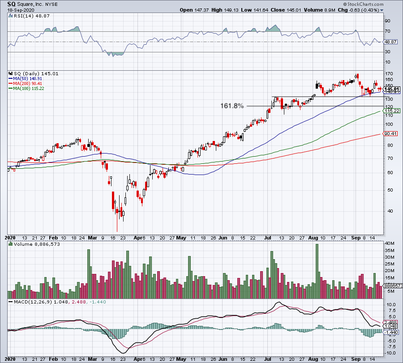Click the -10.0 MACD axis label
This screenshot has width=403, height=363.
tap(390, 353)
